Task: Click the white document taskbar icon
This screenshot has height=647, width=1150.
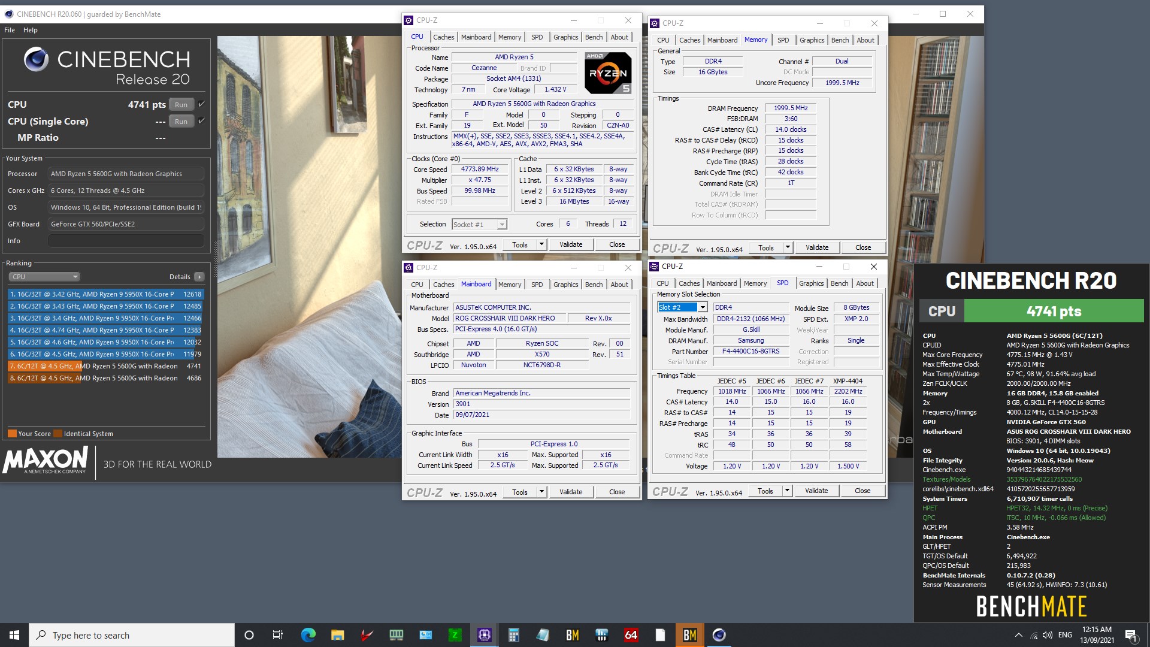Action: 660,635
